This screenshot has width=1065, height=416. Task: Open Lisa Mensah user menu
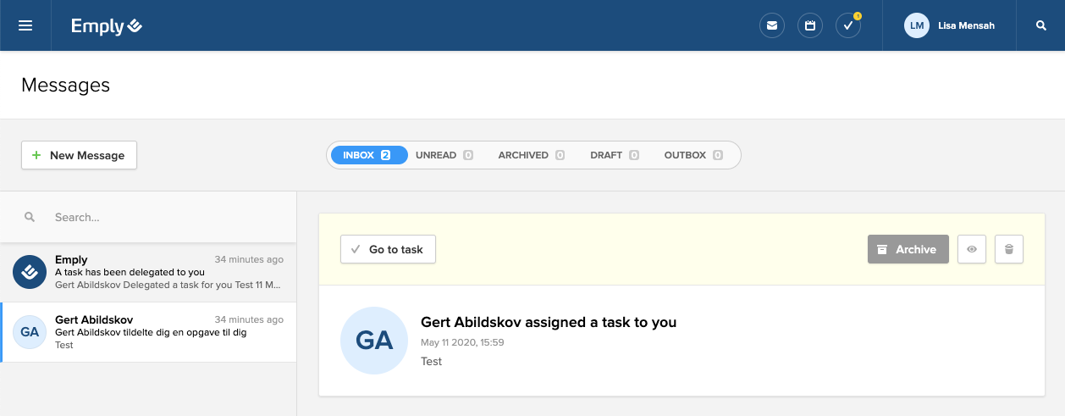966,25
